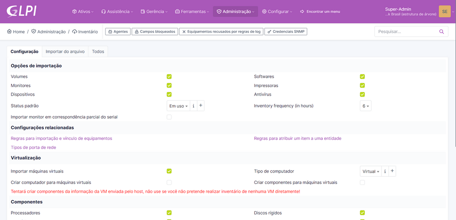Switch to Importar do arquivo tab

point(65,51)
